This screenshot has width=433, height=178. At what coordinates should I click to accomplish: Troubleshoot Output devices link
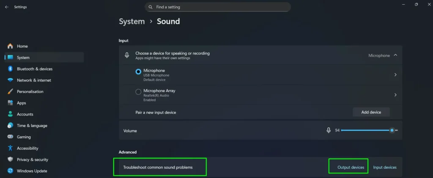click(351, 167)
